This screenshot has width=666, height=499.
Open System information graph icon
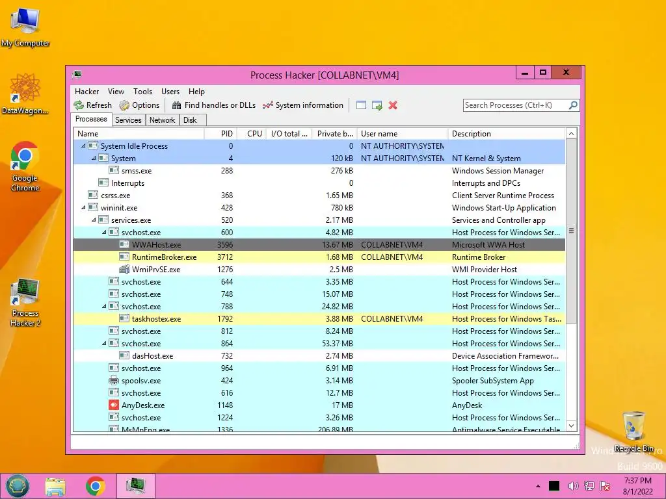point(267,105)
